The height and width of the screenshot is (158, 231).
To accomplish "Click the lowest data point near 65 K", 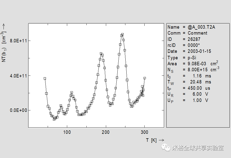I will coord(54,119).
